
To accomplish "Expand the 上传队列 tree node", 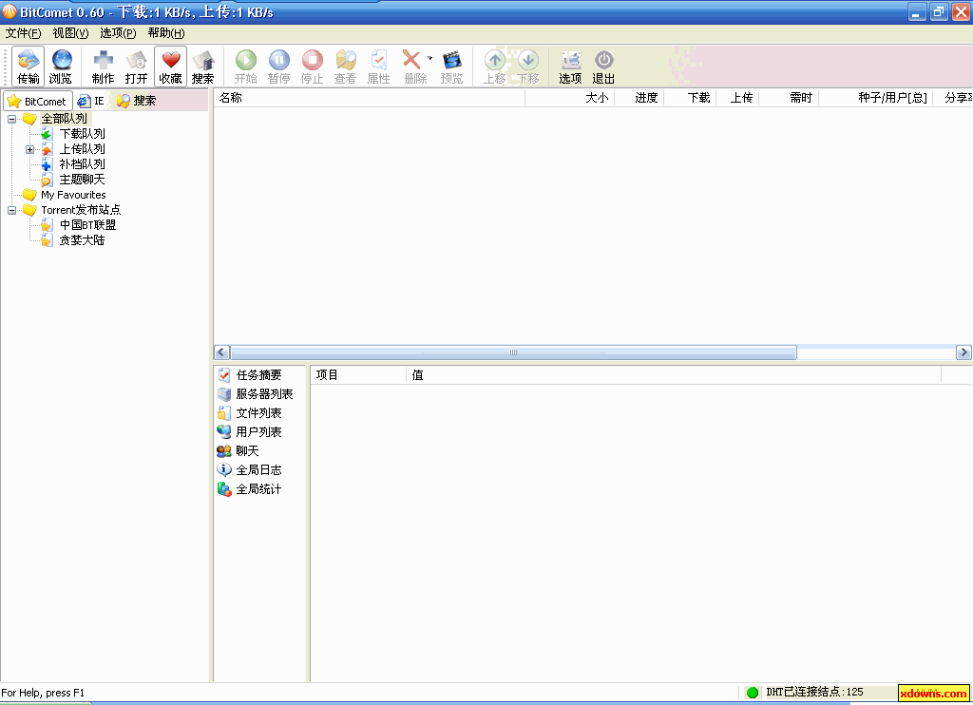I will [29, 149].
